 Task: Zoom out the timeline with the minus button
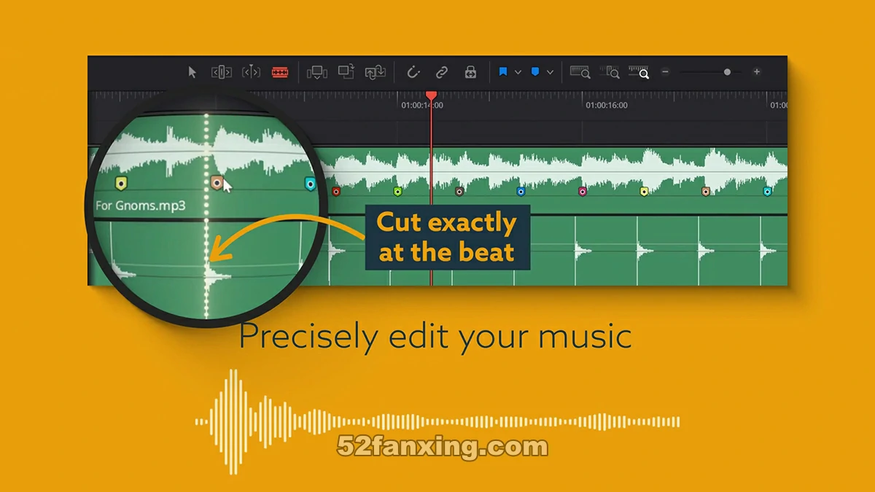point(665,72)
